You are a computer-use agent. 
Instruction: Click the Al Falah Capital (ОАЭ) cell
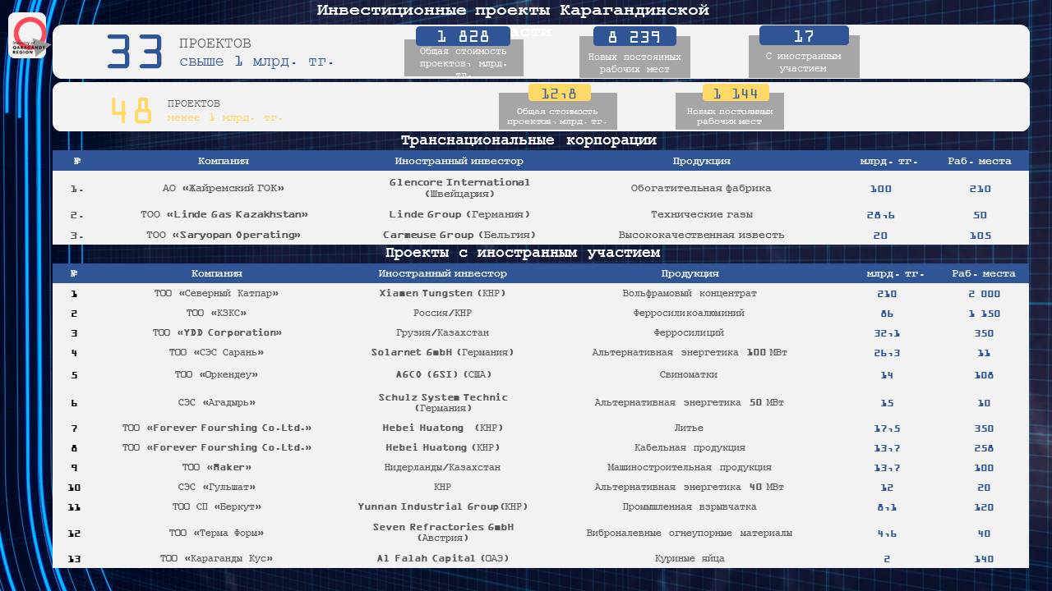coord(442,559)
